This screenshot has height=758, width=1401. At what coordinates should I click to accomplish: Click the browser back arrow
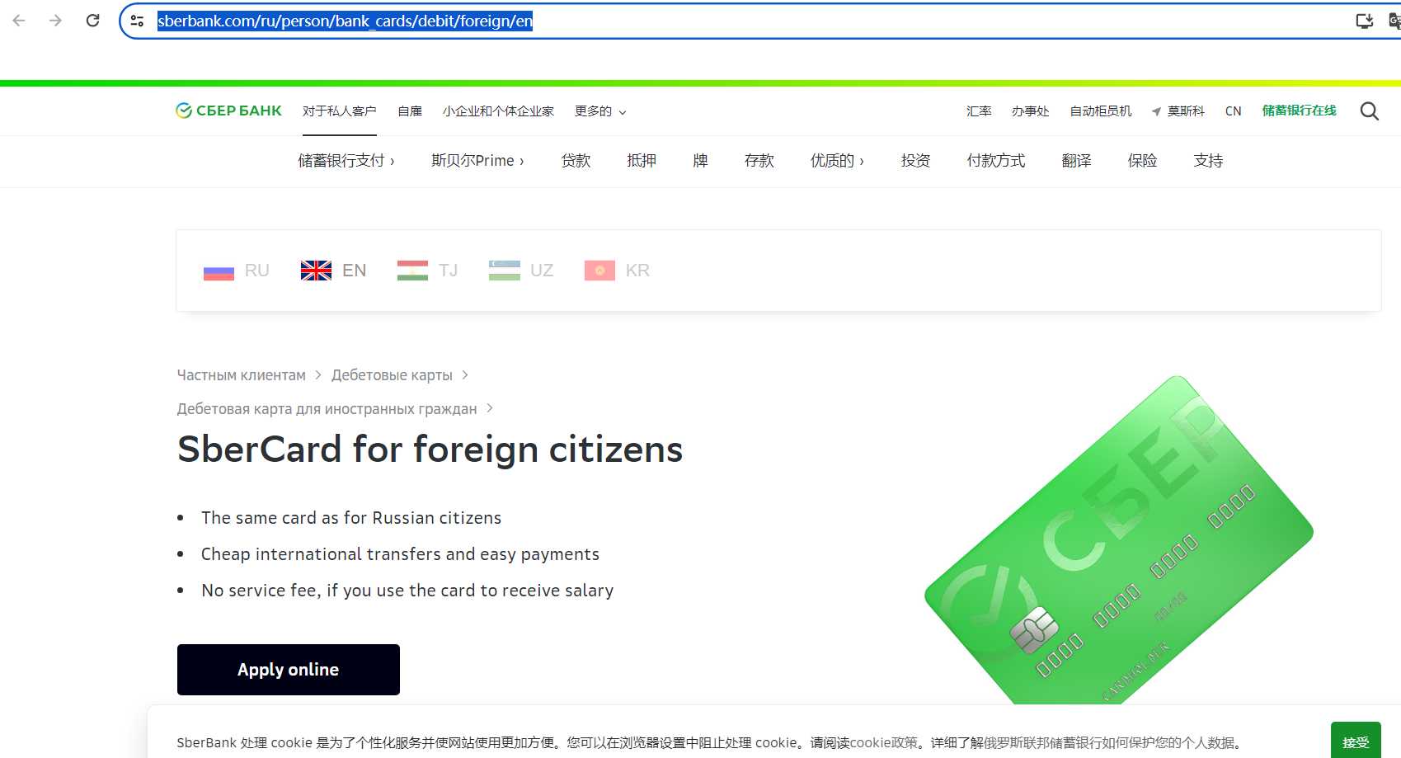(x=19, y=21)
